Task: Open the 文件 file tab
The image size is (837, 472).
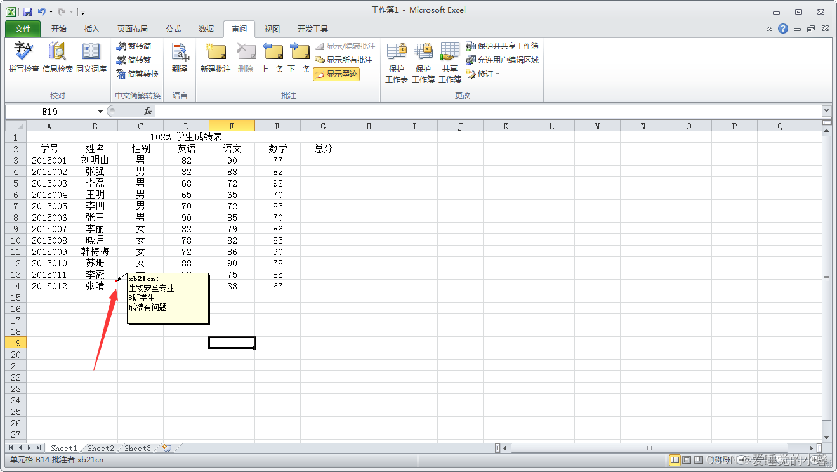Action: (x=23, y=29)
